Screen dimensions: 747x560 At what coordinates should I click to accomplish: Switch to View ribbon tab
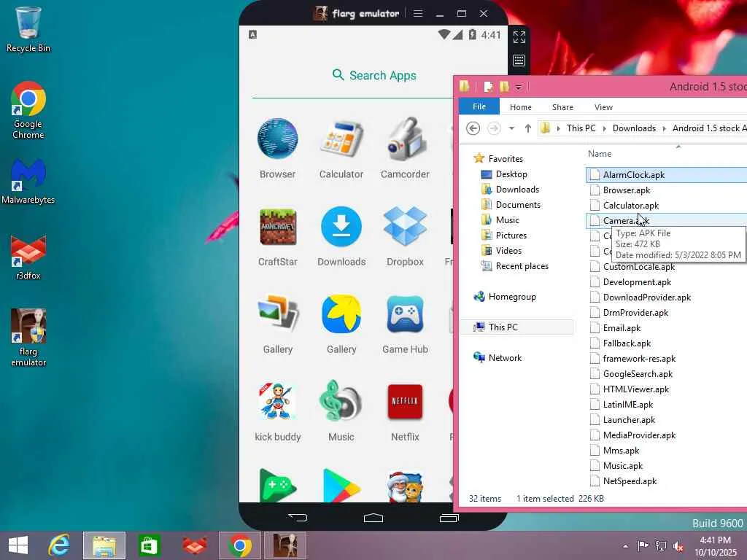pos(603,107)
